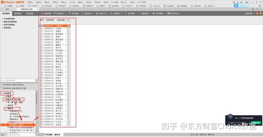
Task: Switch to the 首页 tab
Action: tap(7, 9)
